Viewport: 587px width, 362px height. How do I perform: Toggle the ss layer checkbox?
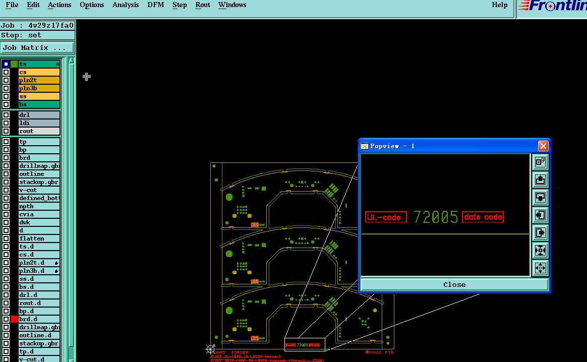[6, 96]
